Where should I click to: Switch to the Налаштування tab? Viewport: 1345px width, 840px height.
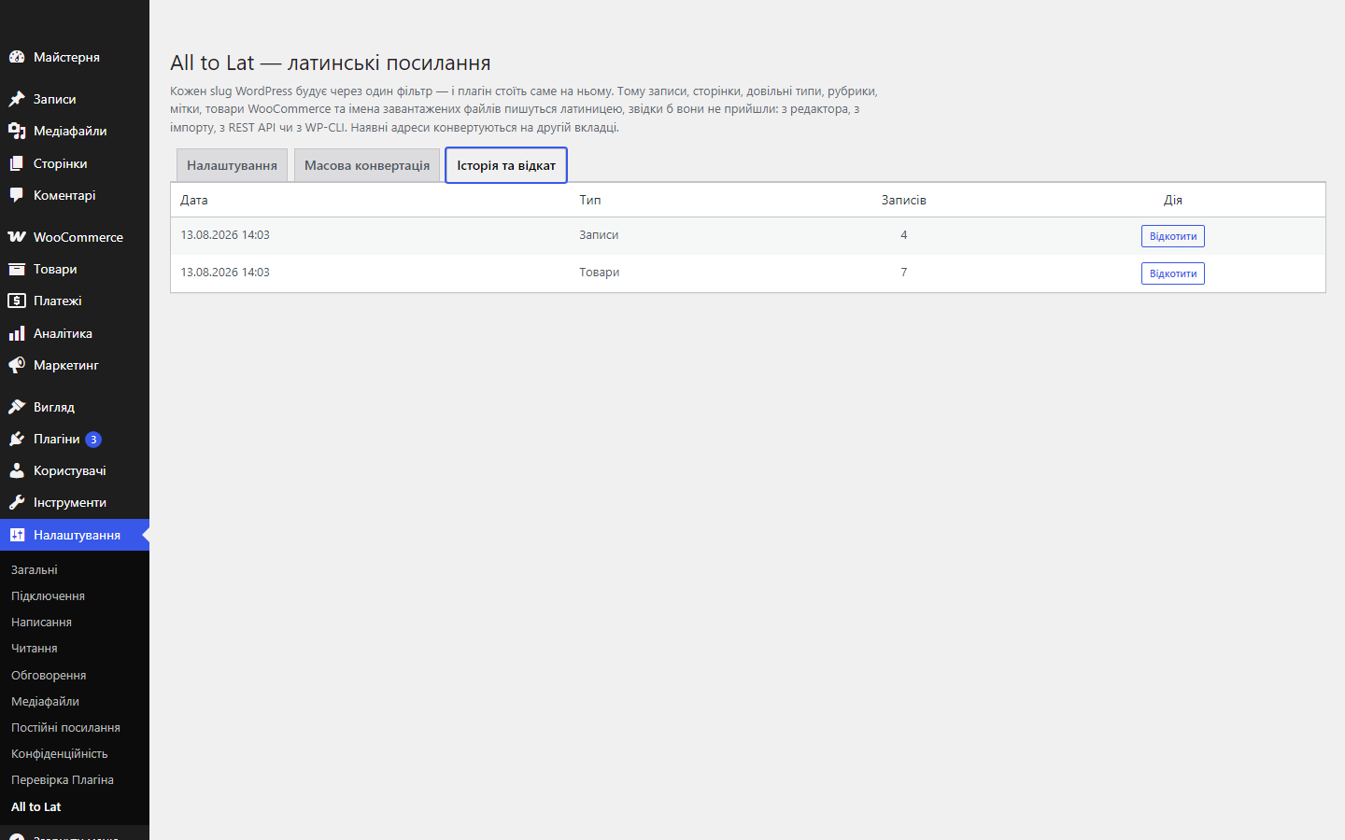(x=232, y=165)
